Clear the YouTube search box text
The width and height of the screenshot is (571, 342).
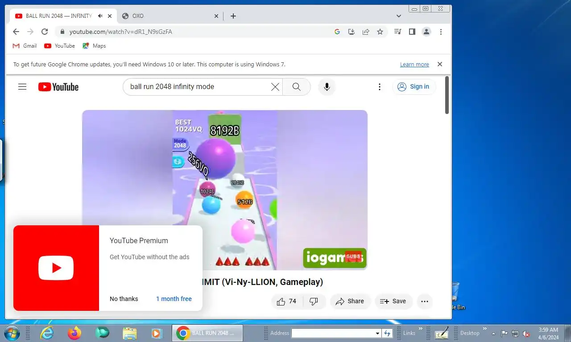tap(275, 87)
